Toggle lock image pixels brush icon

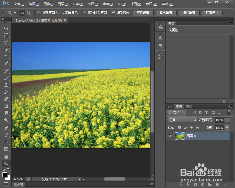186,128
